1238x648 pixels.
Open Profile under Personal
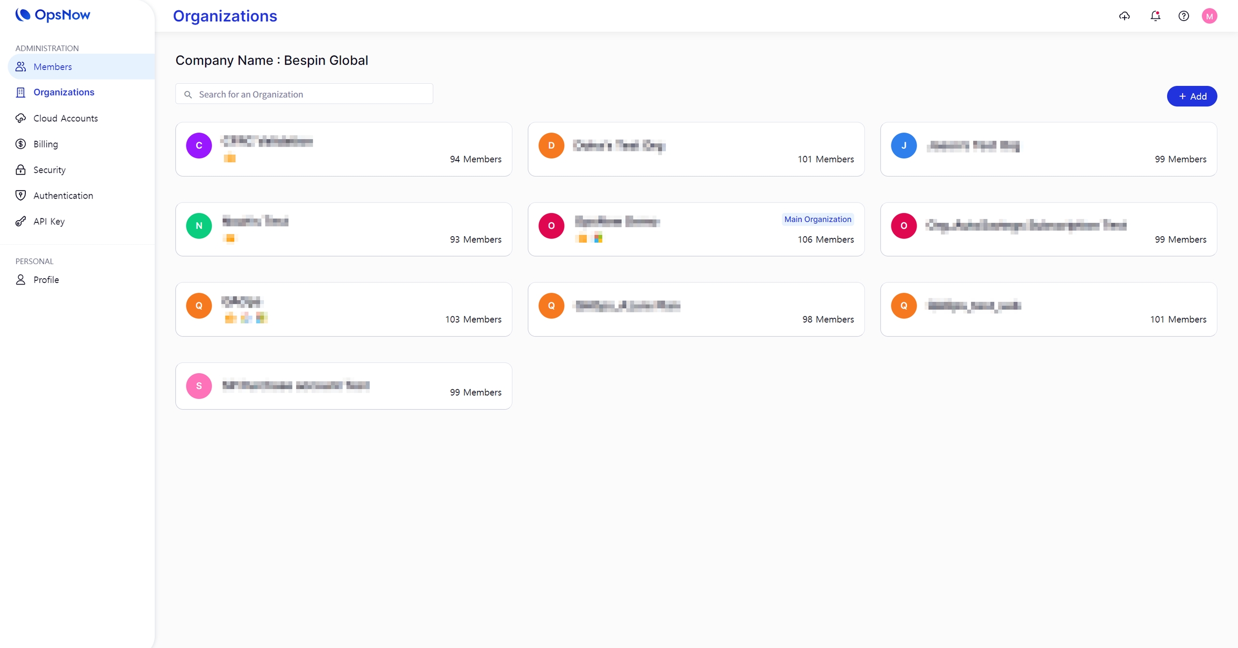coord(46,280)
